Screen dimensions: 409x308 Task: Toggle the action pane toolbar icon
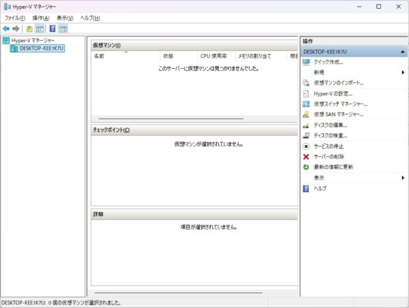[63, 29]
